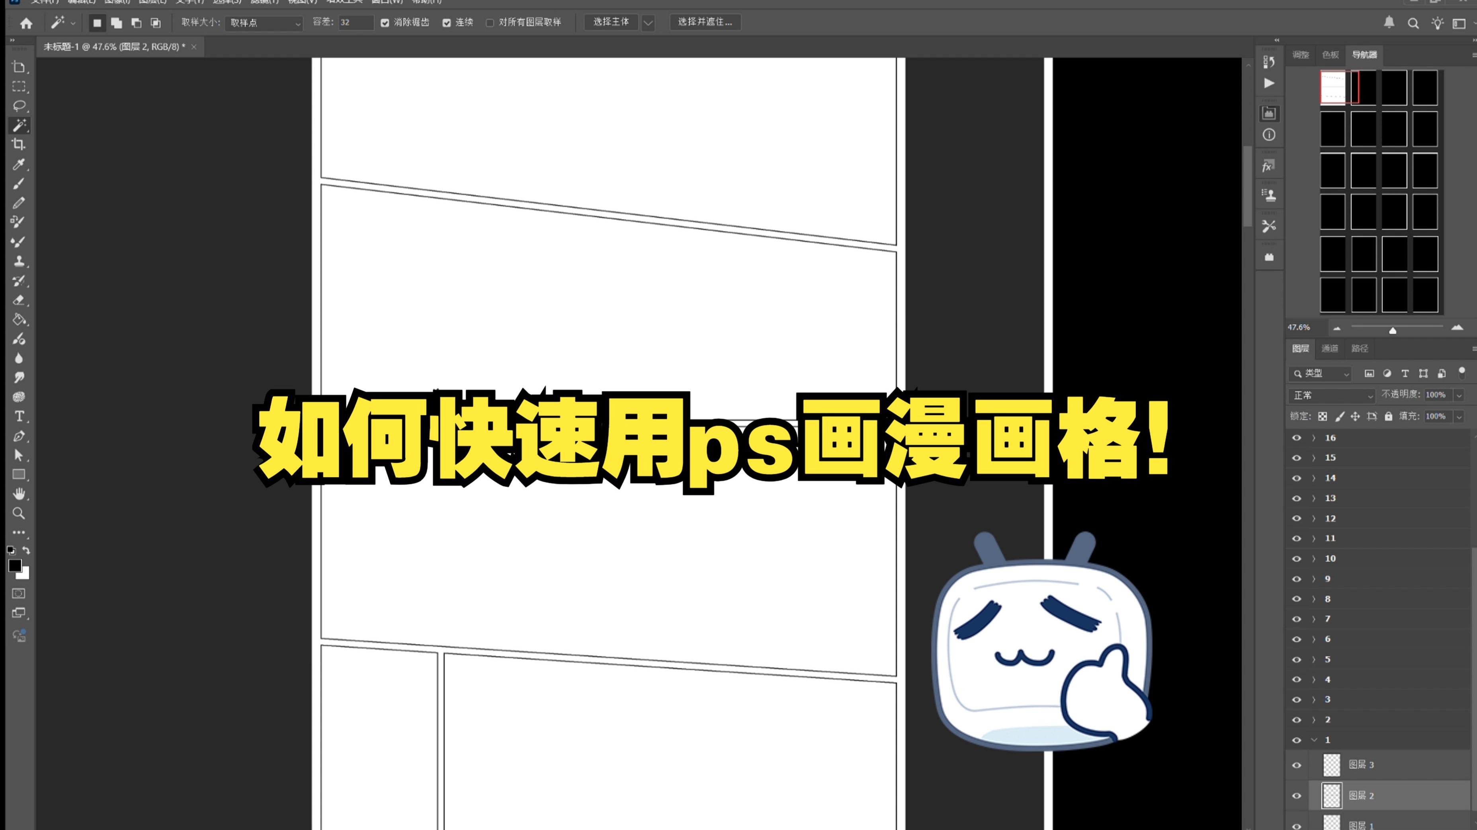Select the Eraser tool
1477x830 pixels.
(x=19, y=300)
